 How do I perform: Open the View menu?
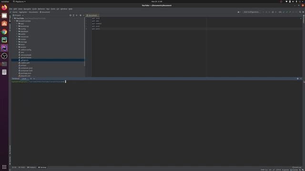(20, 9)
